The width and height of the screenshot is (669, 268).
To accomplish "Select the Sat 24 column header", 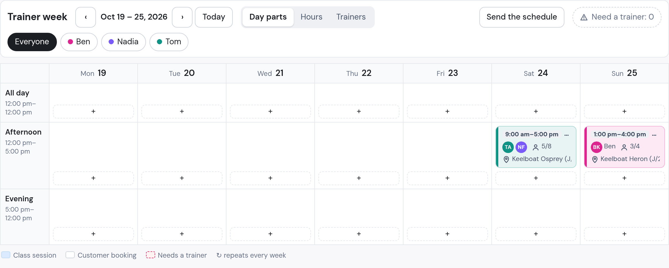I will pyautogui.click(x=536, y=73).
